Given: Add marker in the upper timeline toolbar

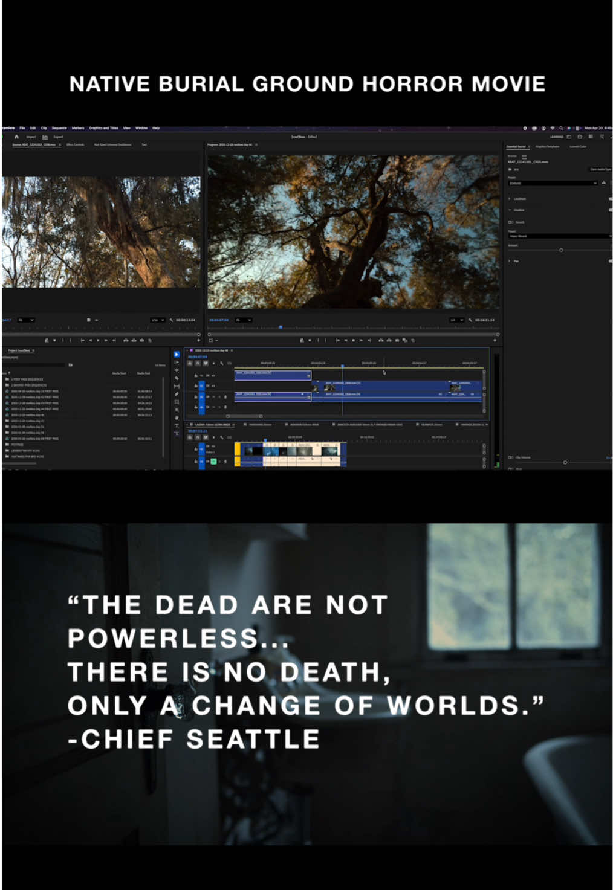Looking at the screenshot, I should click(213, 363).
